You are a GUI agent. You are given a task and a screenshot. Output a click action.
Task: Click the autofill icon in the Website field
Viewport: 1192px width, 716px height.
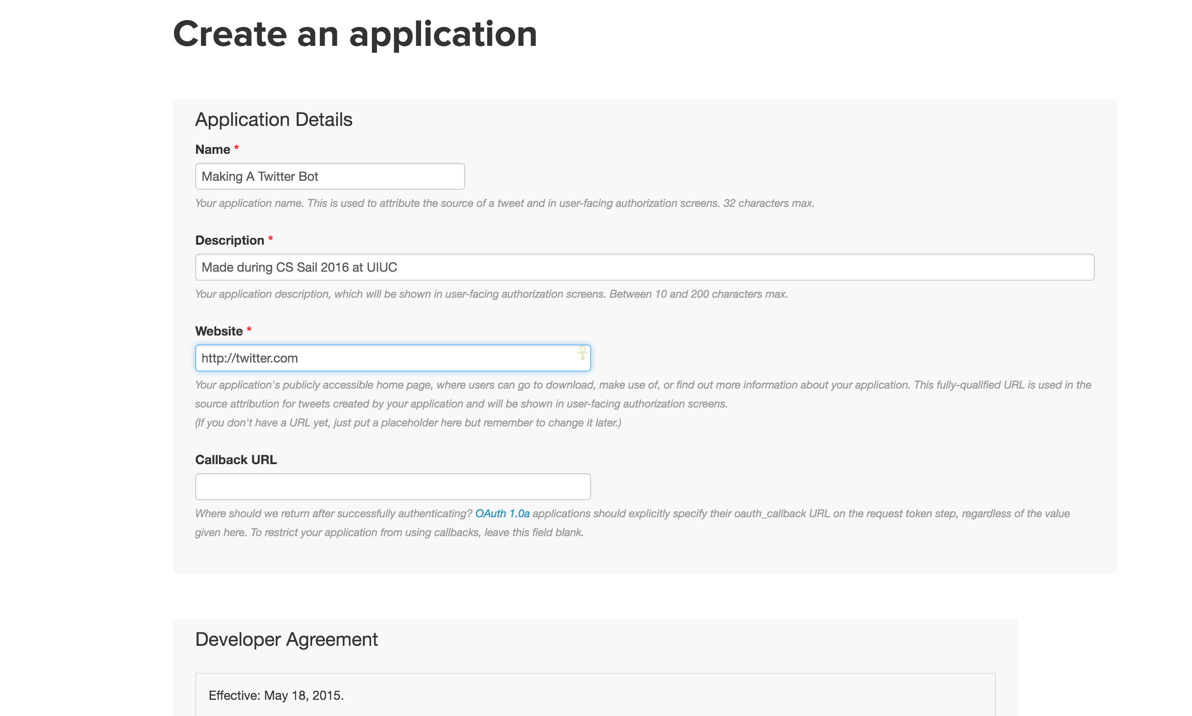tap(582, 353)
